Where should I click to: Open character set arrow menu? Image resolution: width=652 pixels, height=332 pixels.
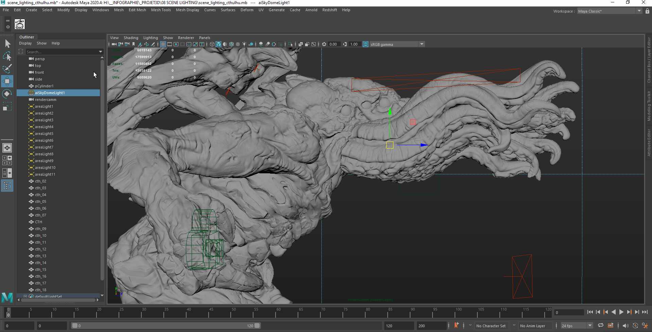tap(470, 326)
